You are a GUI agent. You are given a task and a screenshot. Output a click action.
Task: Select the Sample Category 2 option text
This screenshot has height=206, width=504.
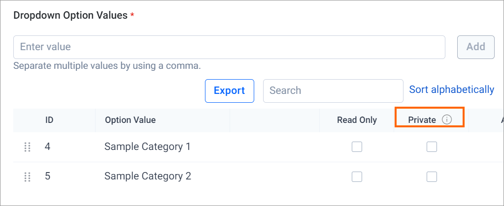click(x=148, y=176)
